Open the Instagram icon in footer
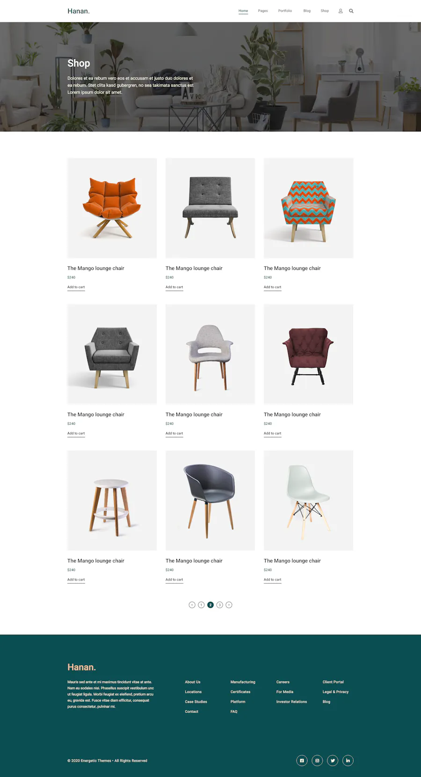The image size is (421, 777). [317, 761]
